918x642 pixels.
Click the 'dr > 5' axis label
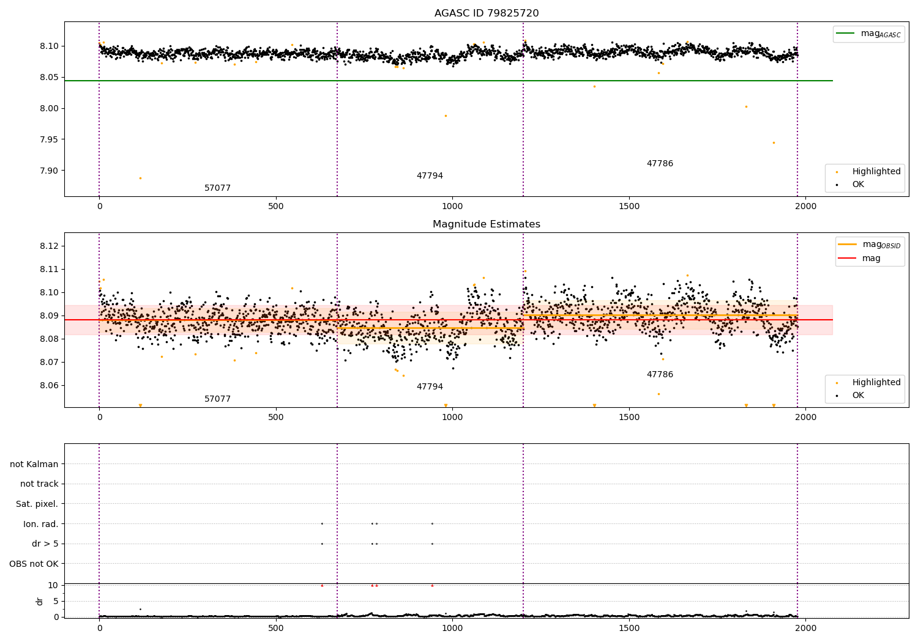[45, 544]
